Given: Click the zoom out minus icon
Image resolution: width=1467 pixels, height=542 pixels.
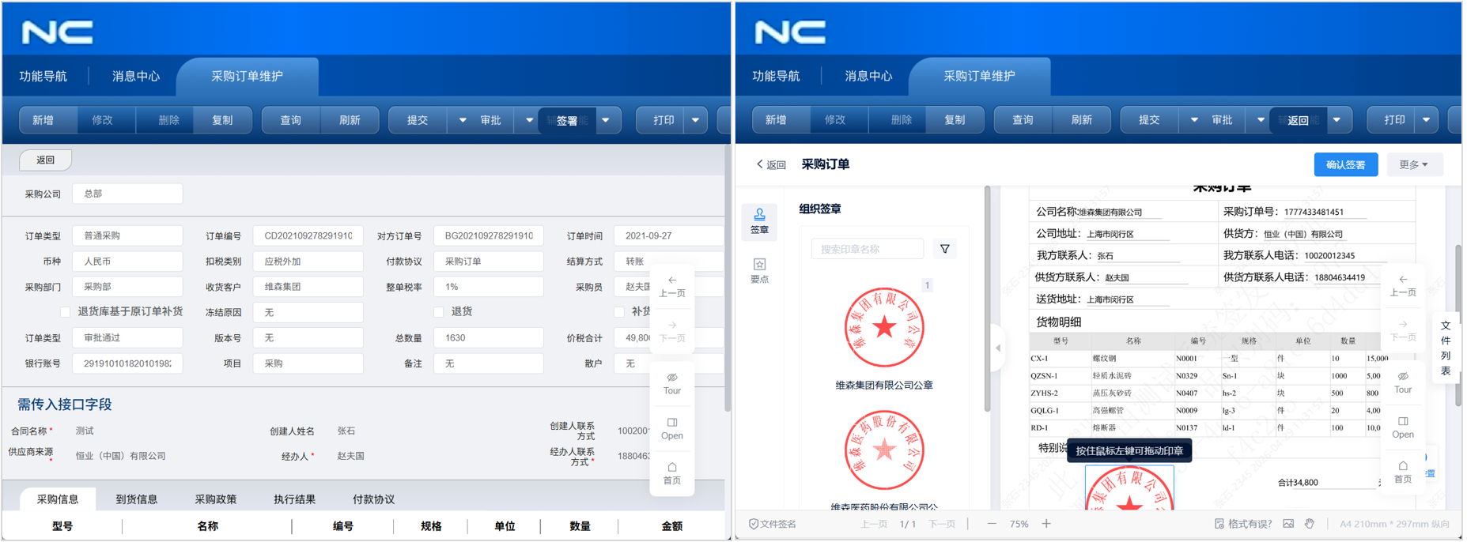Looking at the screenshot, I should click(992, 524).
